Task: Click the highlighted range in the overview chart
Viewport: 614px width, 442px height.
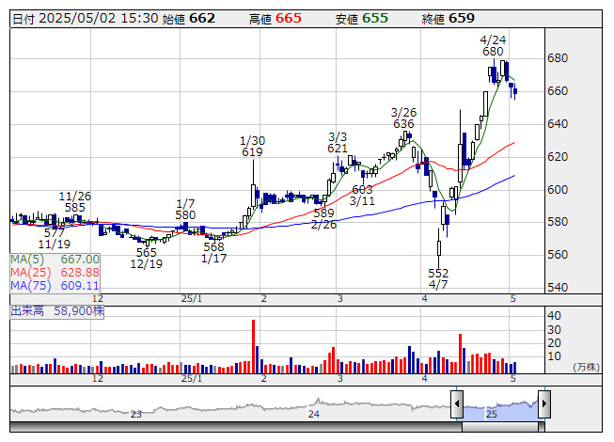Action: 500,409
